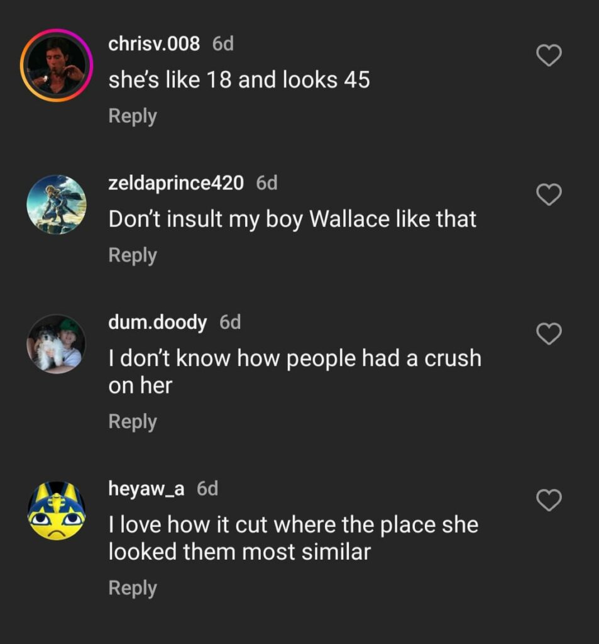Reply to chrisv.008's comment

[x=133, y=116]
